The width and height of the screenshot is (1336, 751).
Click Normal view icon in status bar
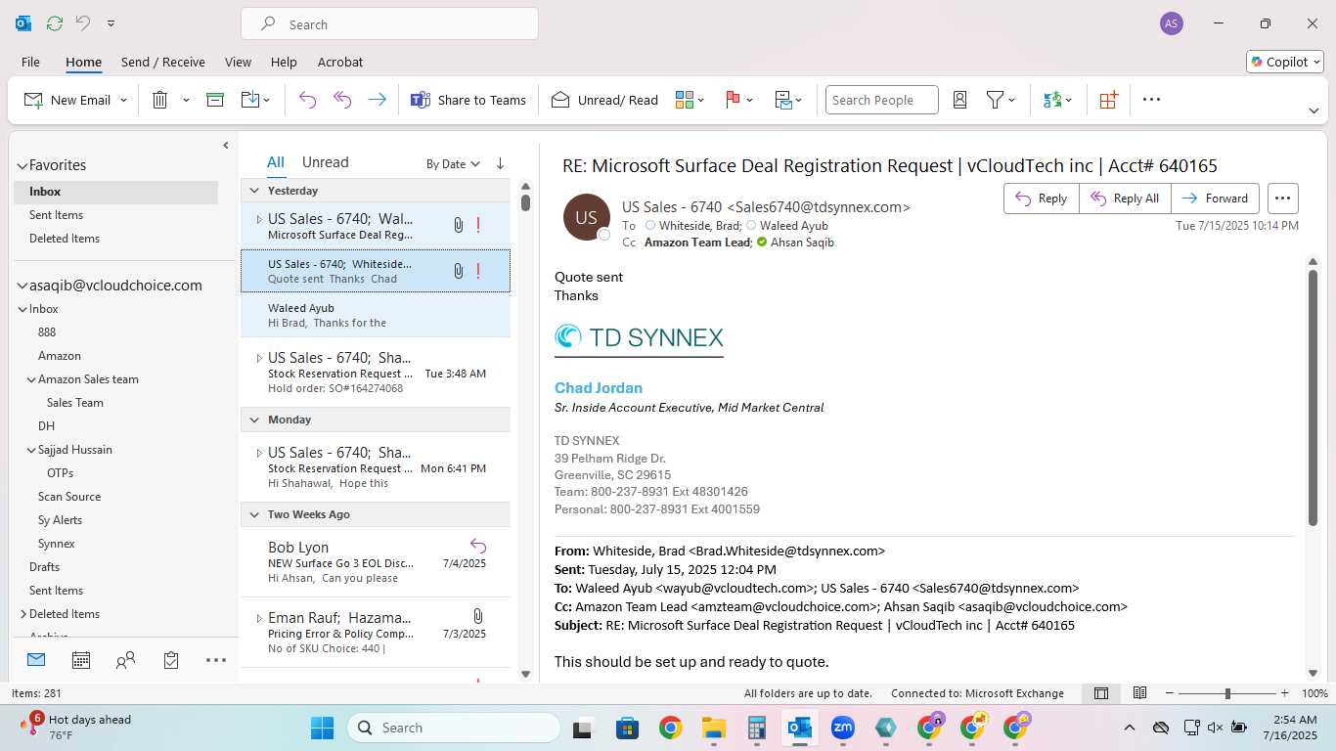[x=1101, y=693]
